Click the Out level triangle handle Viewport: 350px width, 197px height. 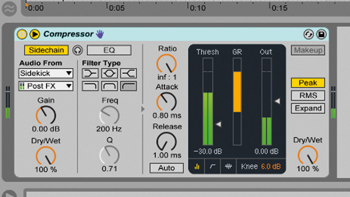click(x=278, y=101)
